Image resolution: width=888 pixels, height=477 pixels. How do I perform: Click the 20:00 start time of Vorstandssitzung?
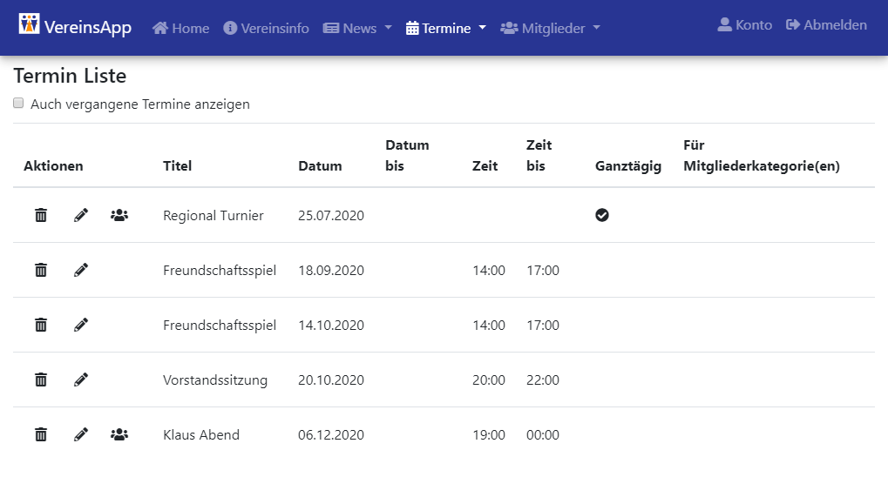489,380
